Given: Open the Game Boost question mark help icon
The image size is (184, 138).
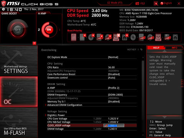Looking at the screenshot, I should point(34,43).
